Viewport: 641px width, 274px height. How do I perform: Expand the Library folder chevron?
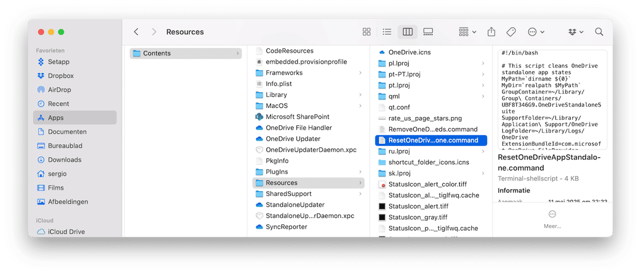(361, 95)
